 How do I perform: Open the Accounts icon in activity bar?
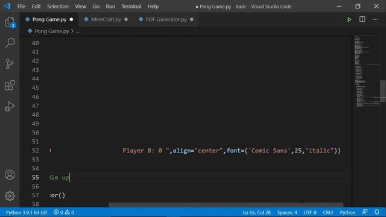coord(10,175)
